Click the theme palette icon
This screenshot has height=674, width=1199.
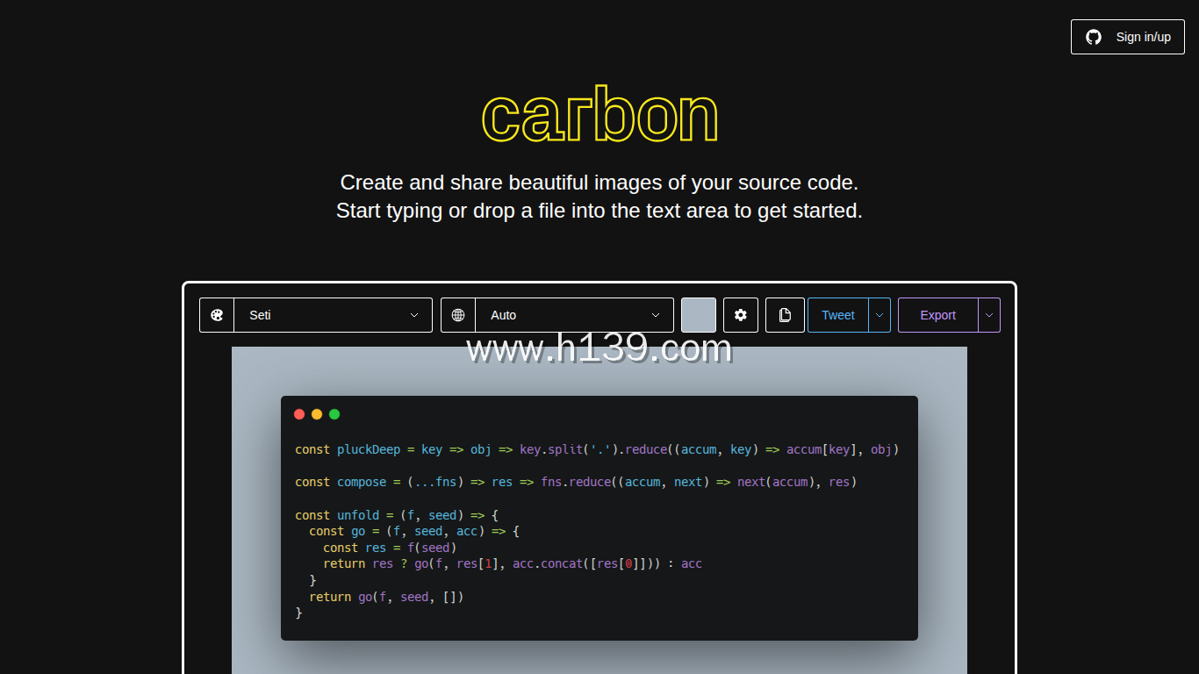tap(217, 315)
